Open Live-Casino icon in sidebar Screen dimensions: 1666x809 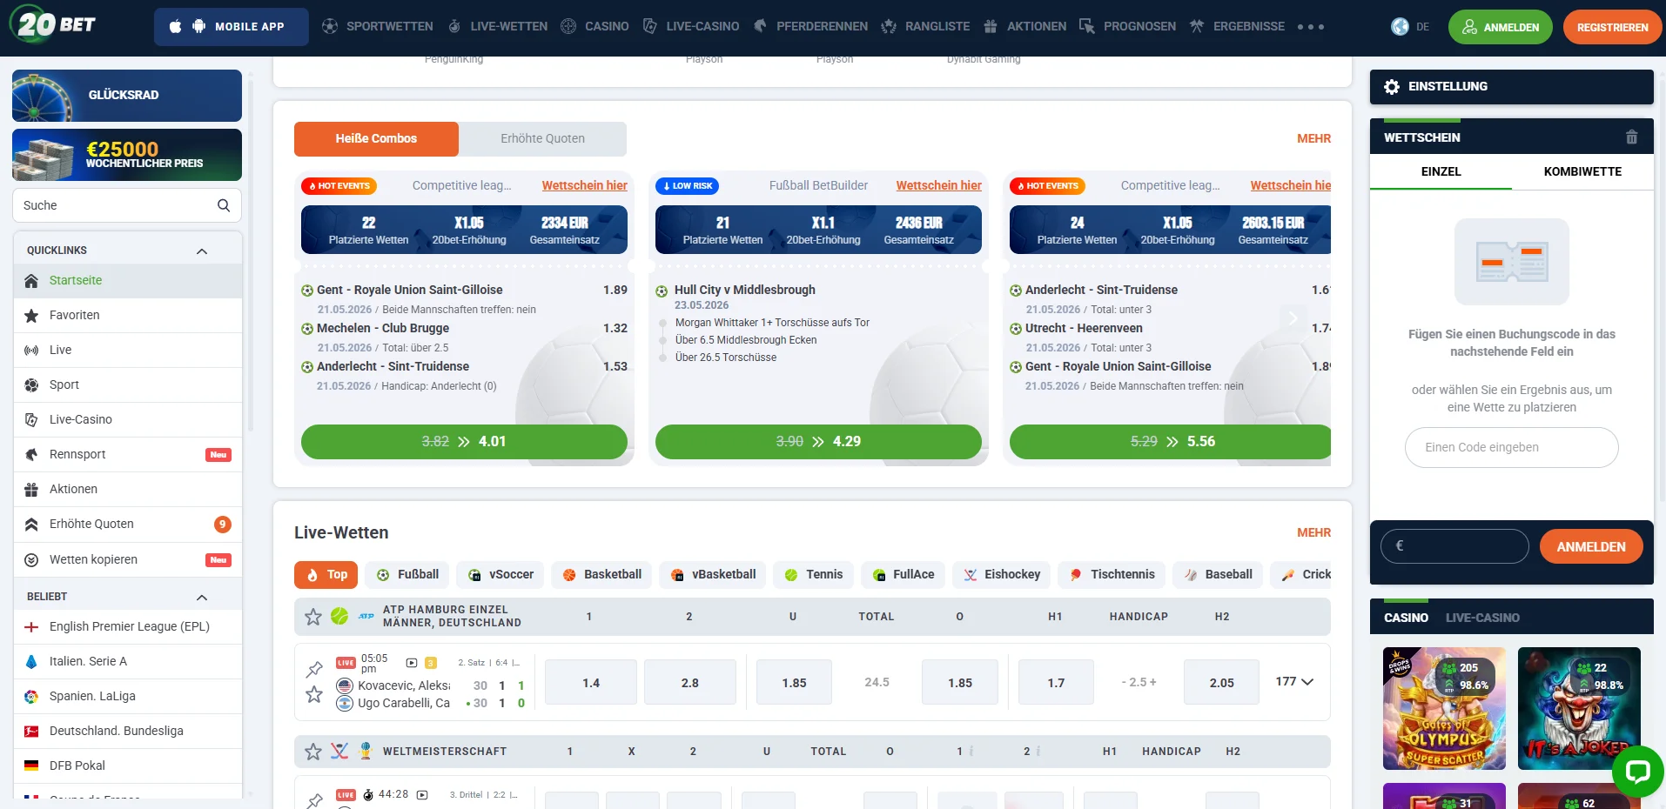click(31, 419)
